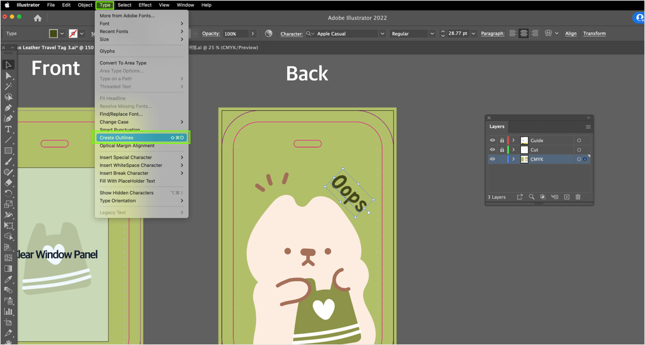Open the stroke color dropdown arrow
This screenshot has height=345, width=645.
pos(82,33)
